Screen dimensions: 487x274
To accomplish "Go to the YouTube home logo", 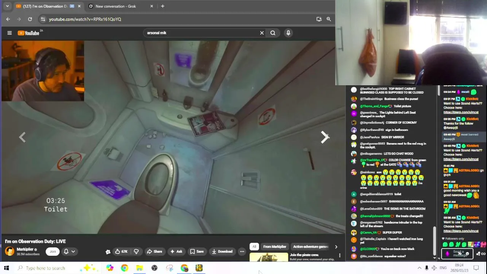I will pyautogui.click(x=29, y=33).
